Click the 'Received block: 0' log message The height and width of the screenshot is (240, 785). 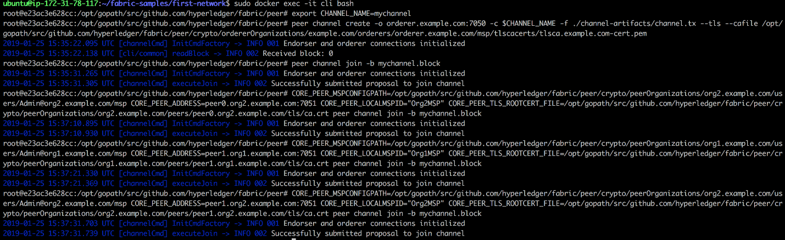(297, 54)
